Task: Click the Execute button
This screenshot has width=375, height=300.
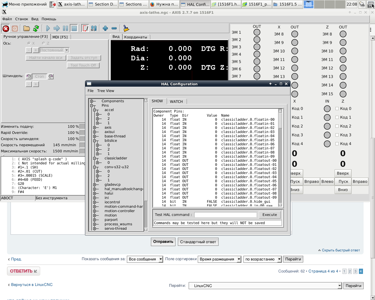Action: point(270,215)
